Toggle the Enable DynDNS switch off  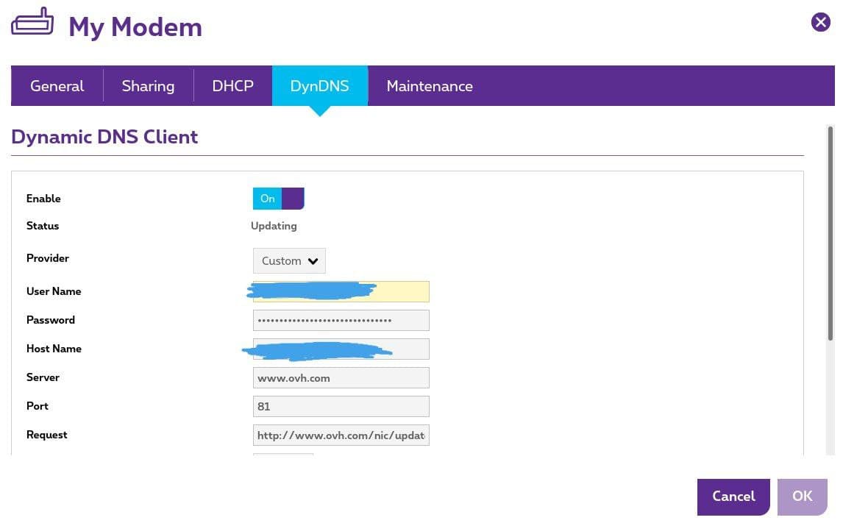tap(278, 199)
